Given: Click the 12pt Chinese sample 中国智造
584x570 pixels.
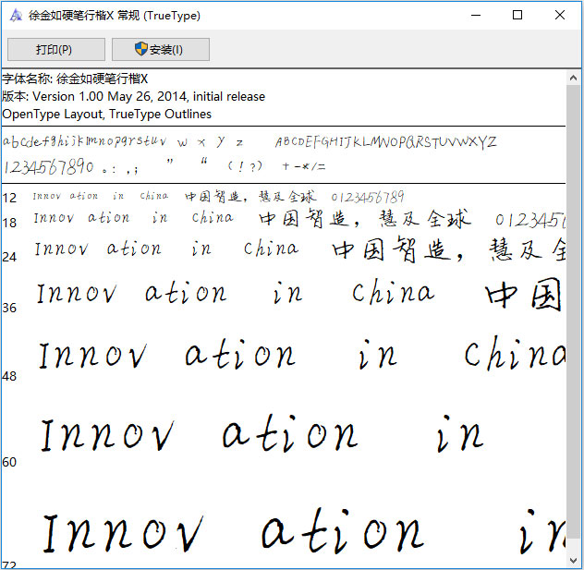Looking at the screenshot, I should coord(213,196).
